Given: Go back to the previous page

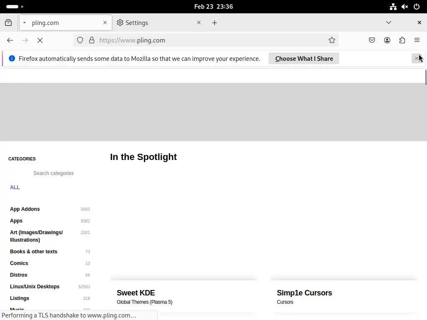Looking at the screenshot, I should [10, 40].
